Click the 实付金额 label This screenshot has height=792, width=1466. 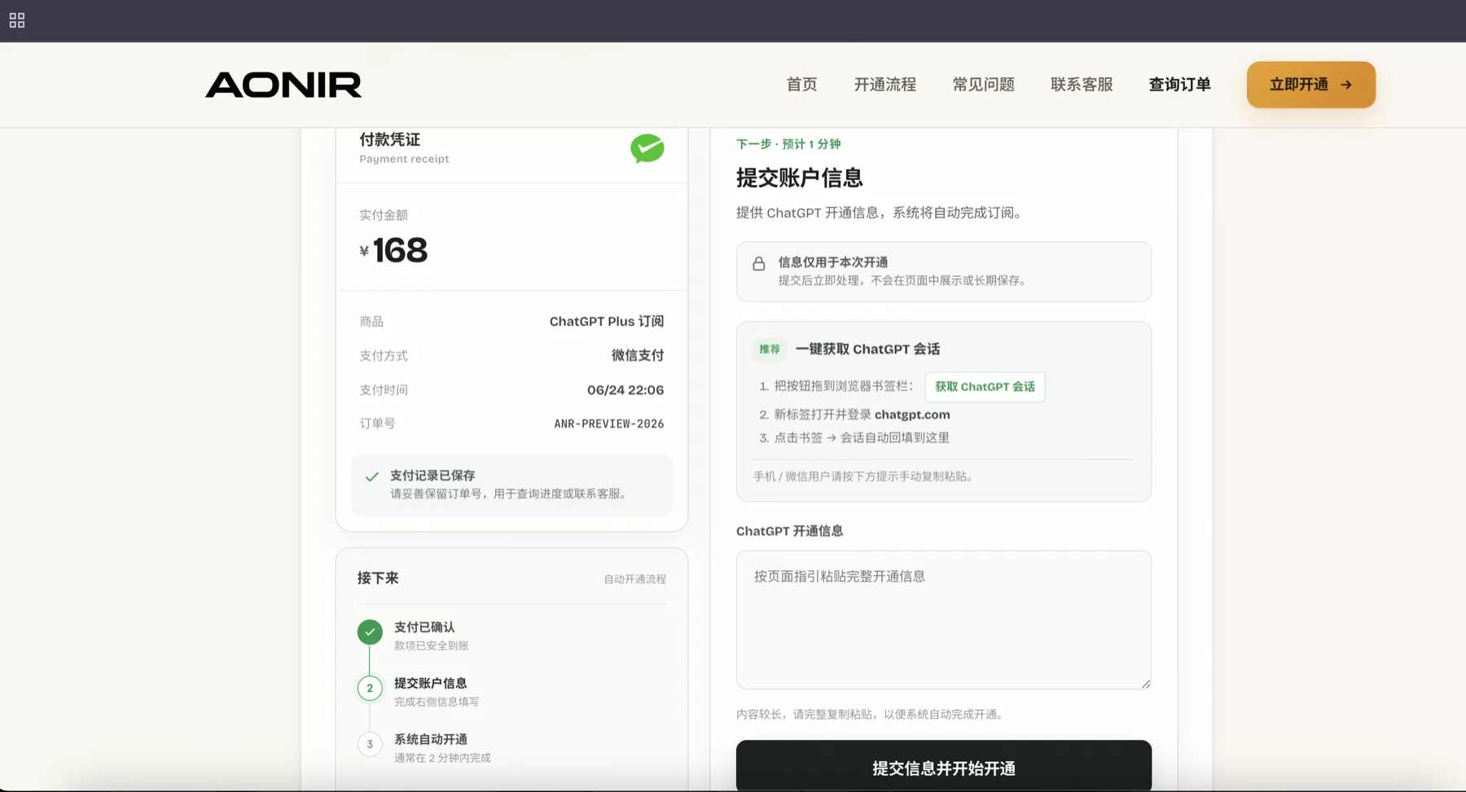coord(384,216)
